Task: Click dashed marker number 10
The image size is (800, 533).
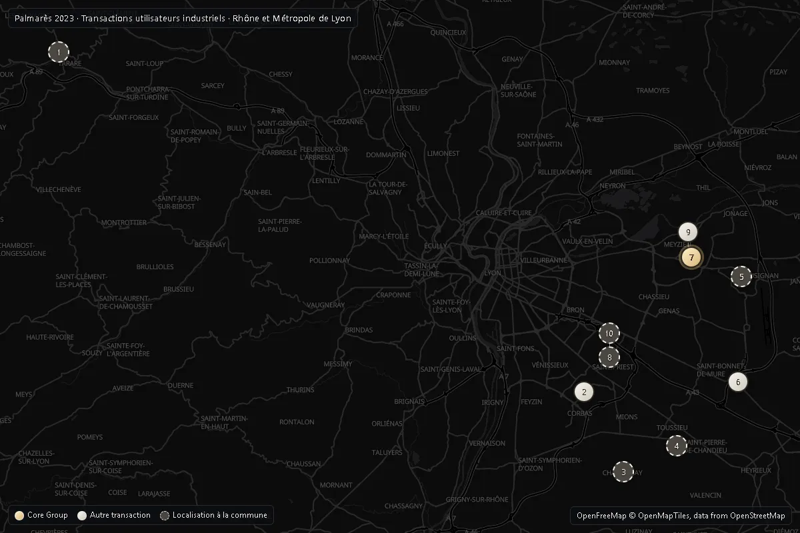Action: tap(609, 333)
